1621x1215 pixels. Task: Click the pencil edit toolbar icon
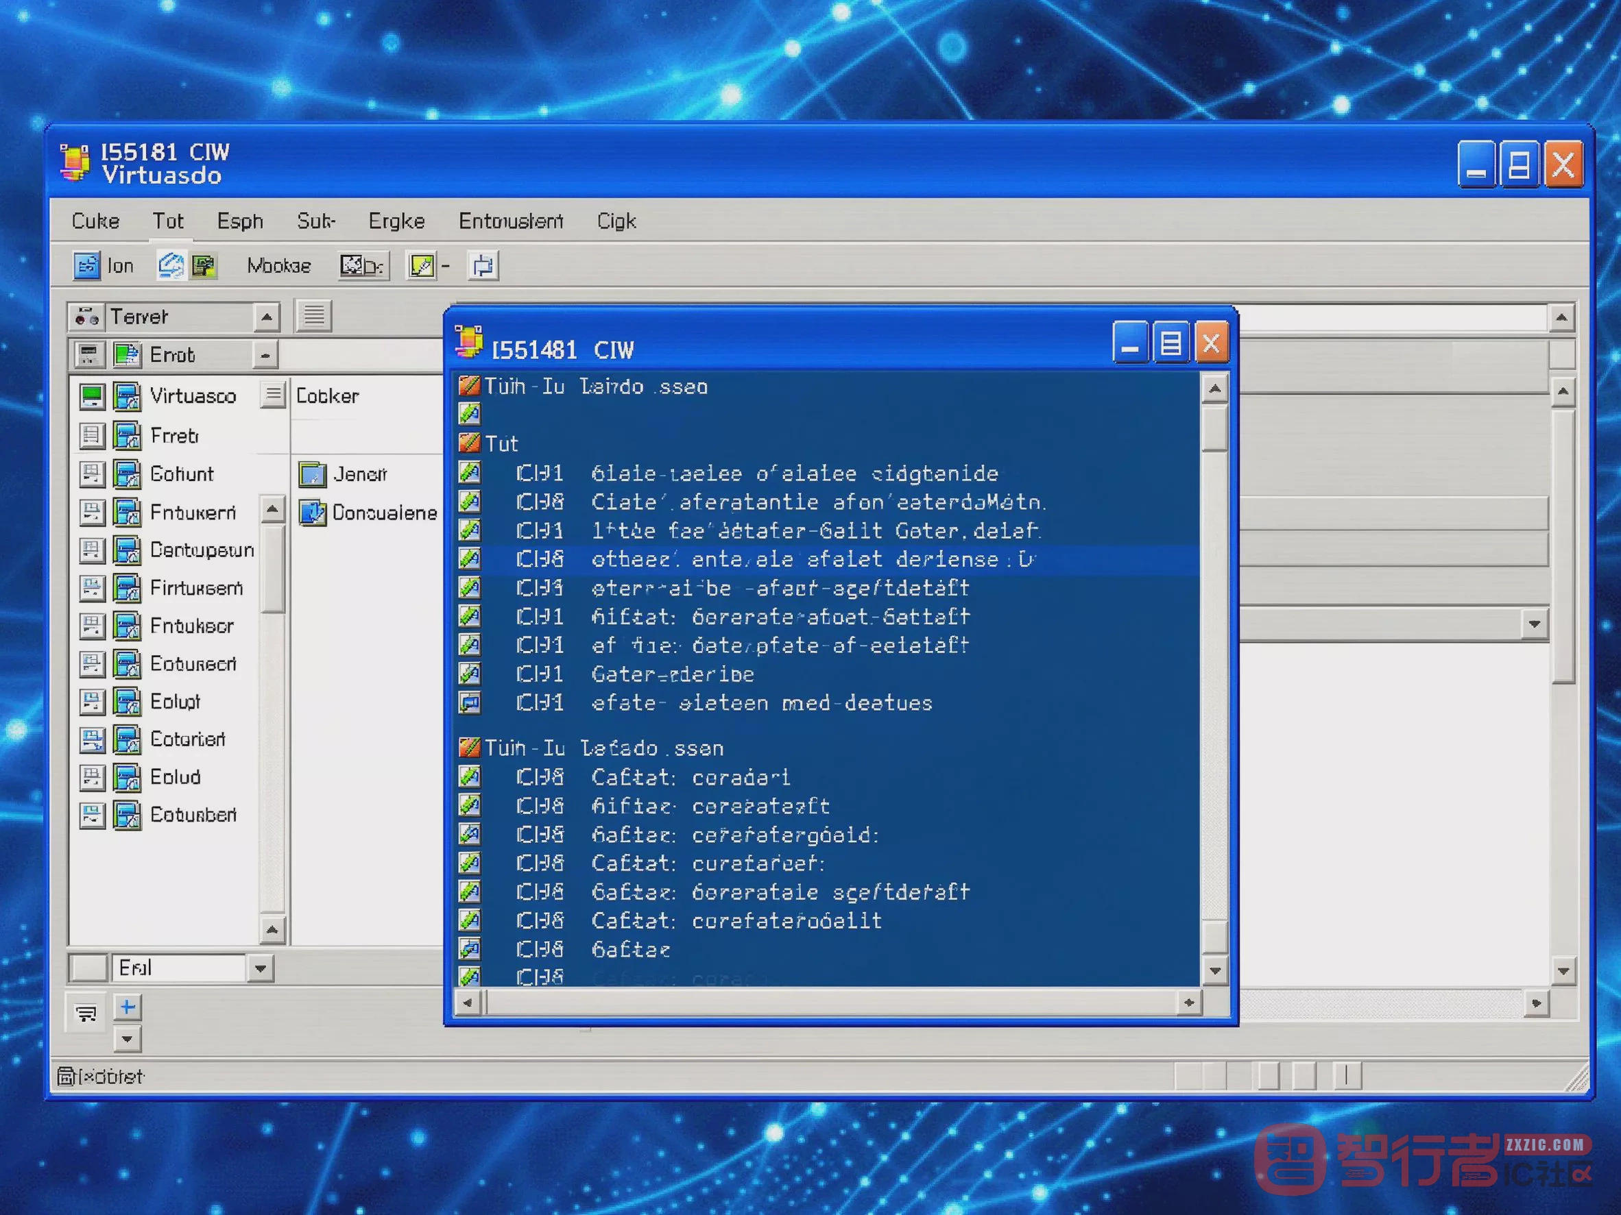tap(422, 265)
